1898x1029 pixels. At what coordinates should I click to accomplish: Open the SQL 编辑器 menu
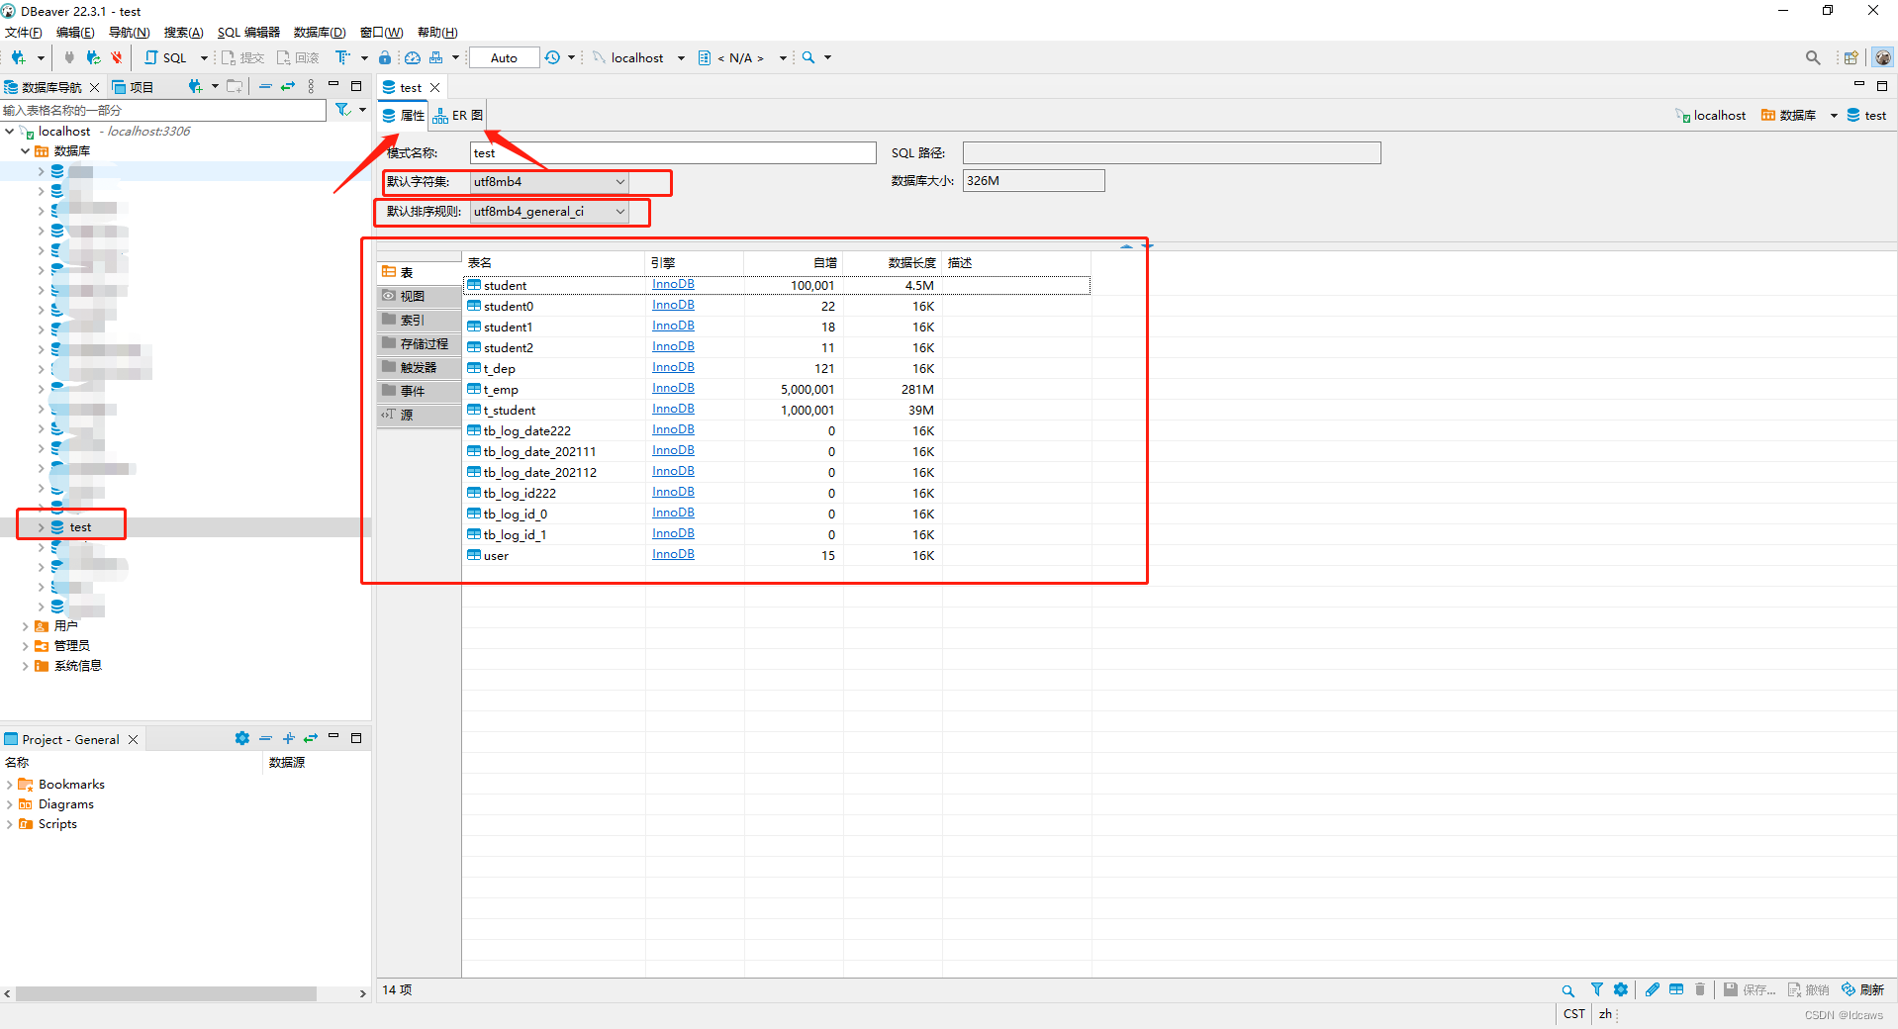click(x=248, y=32)
